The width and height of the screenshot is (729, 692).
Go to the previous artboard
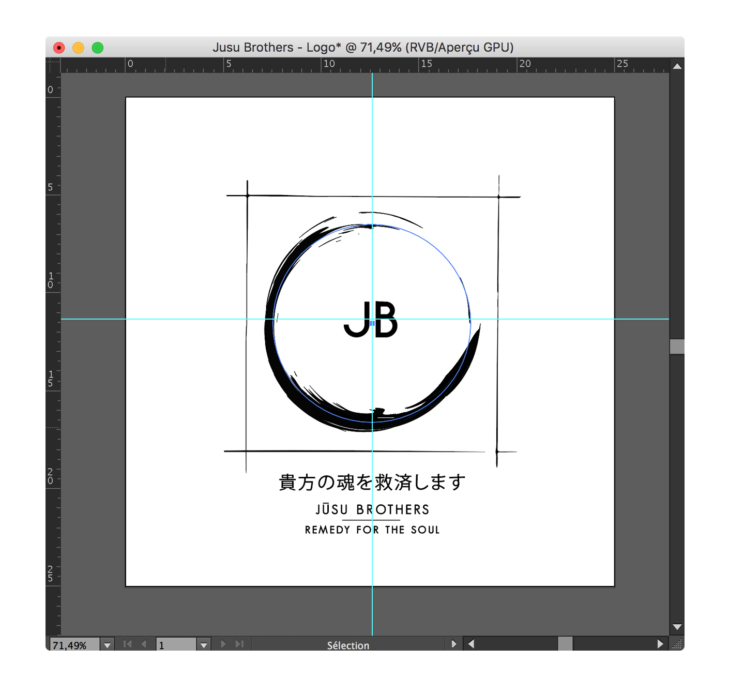tap(143, 644)
